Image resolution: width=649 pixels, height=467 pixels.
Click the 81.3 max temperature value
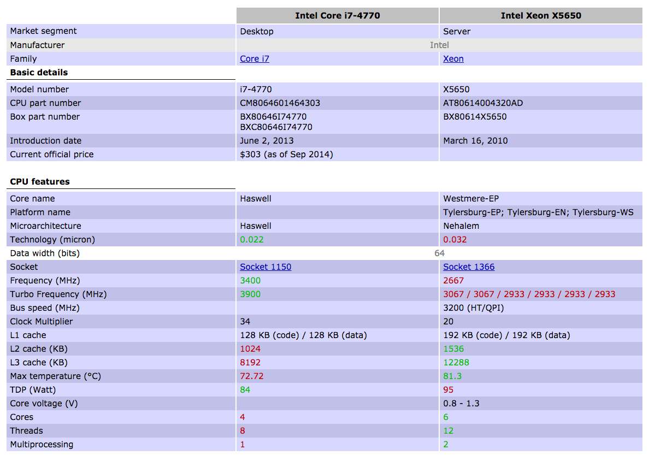(452, 376)
